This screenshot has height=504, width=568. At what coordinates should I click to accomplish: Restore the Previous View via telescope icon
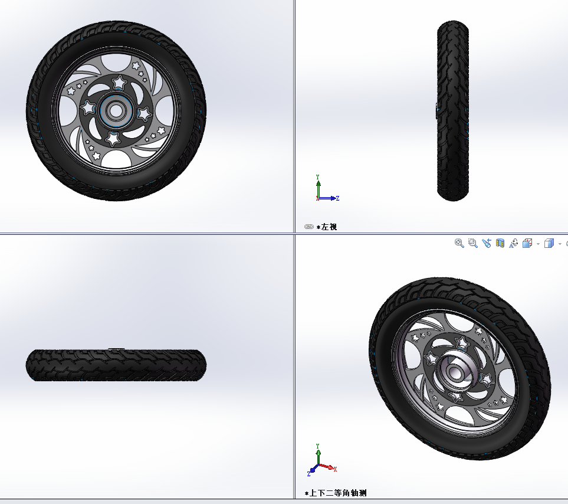(487, 243)
